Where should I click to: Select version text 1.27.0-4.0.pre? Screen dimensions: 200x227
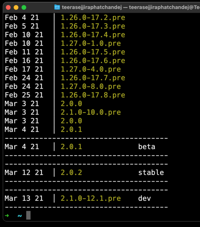click(91, 69)
